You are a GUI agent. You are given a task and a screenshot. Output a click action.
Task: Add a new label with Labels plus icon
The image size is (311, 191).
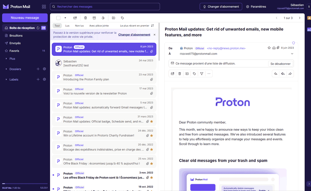[38, 79]
